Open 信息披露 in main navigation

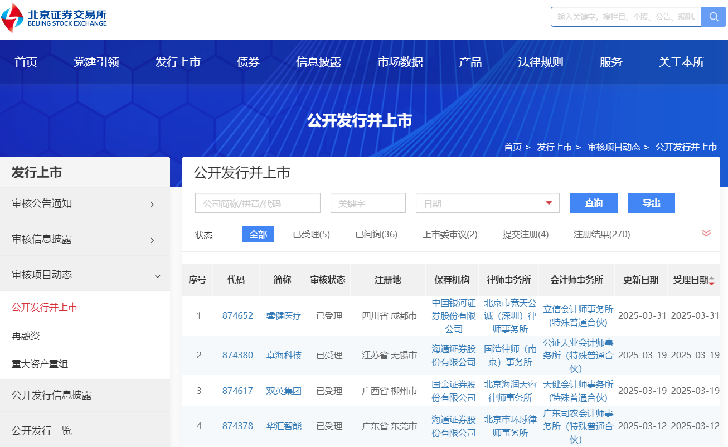coord(318,62)
